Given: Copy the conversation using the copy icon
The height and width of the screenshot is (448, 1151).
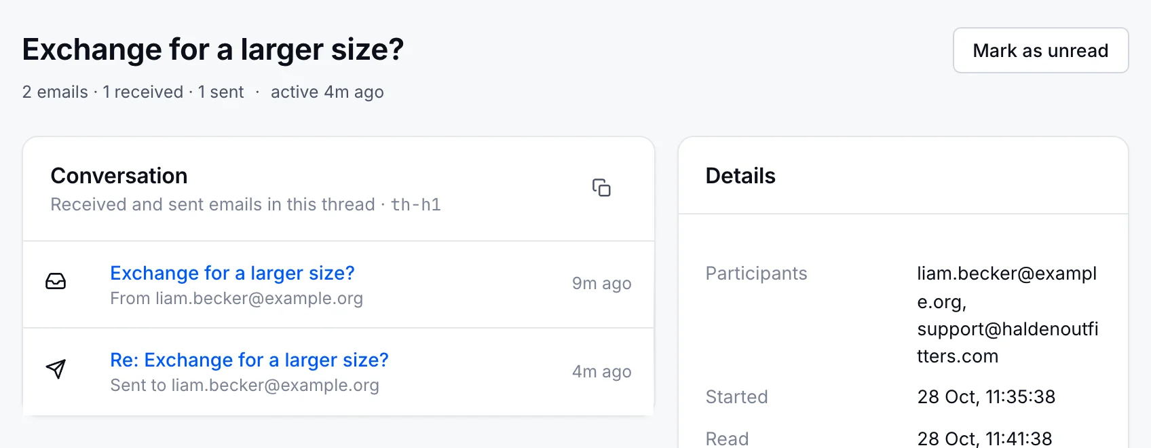Looking at the screenshot, I should 601,187.
